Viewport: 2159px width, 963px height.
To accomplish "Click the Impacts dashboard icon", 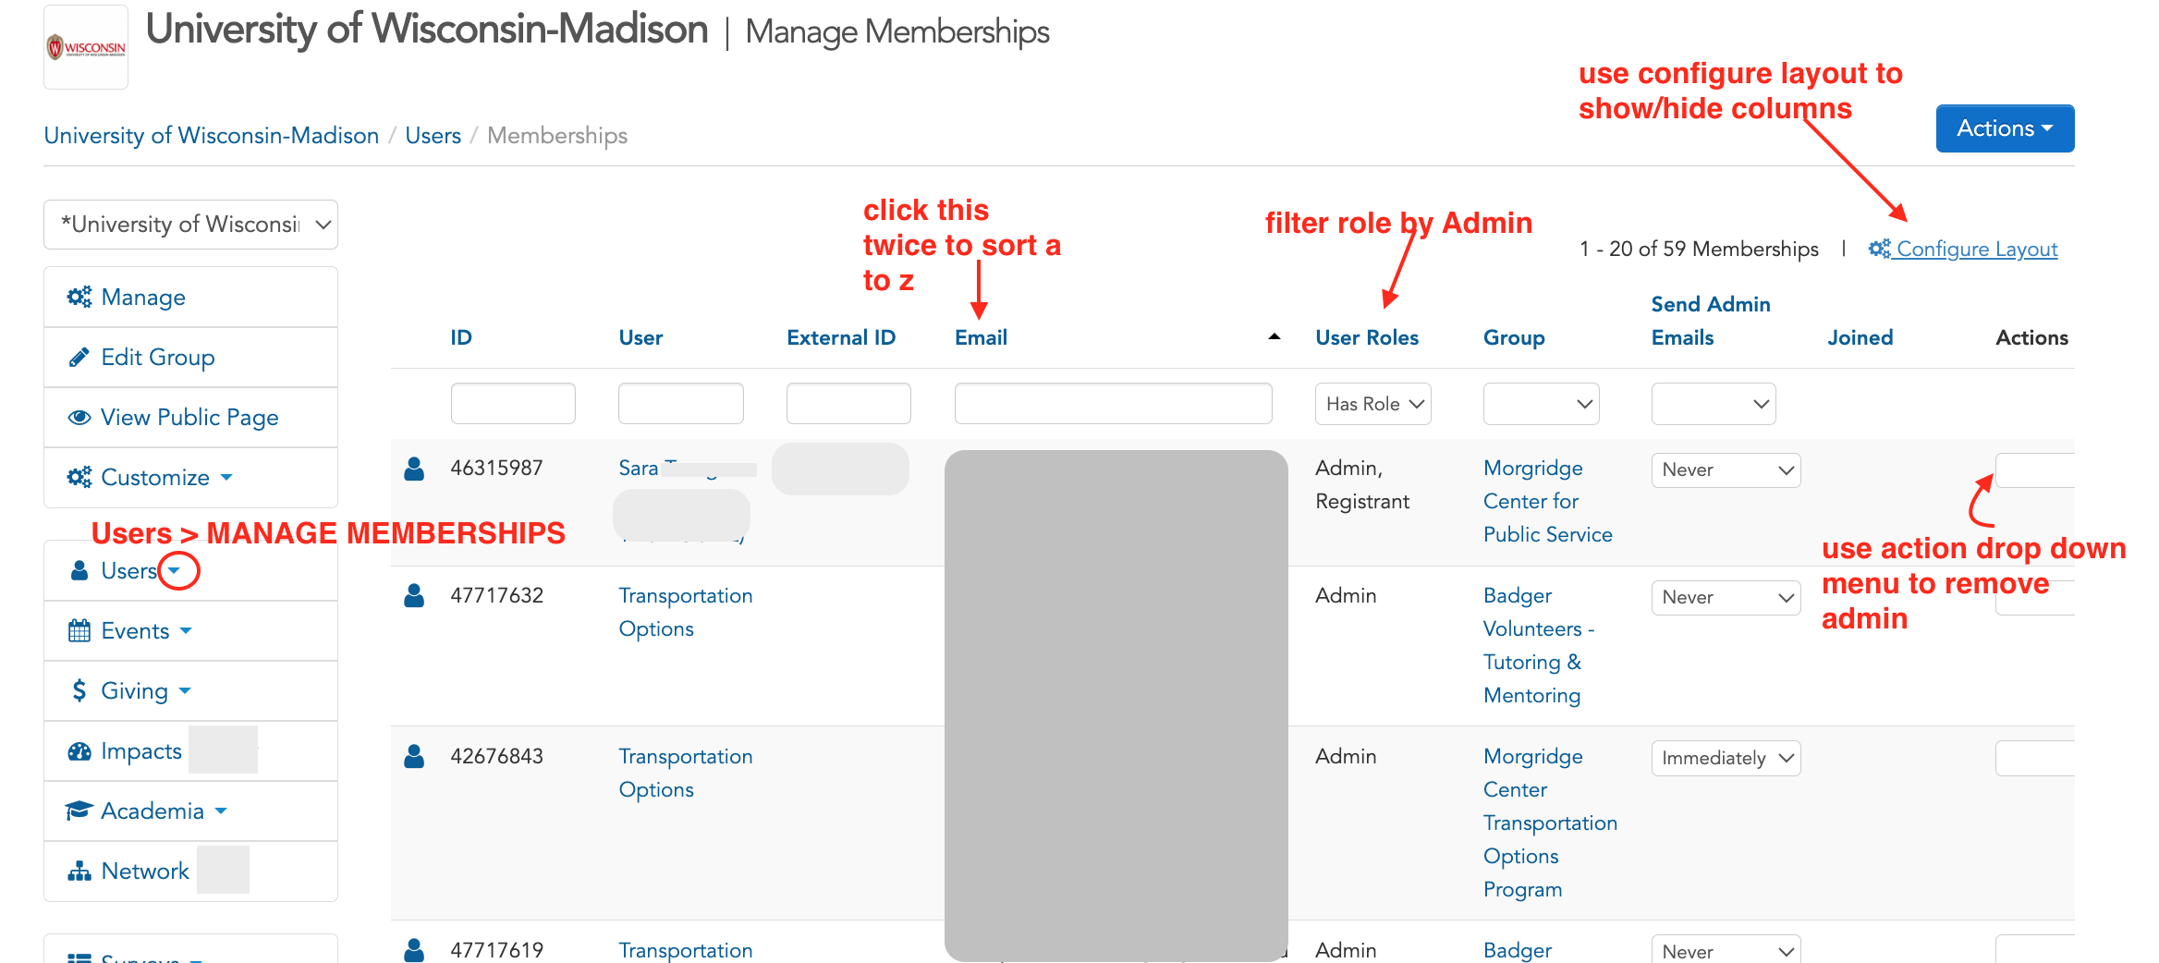I will [x=79, y=750].
